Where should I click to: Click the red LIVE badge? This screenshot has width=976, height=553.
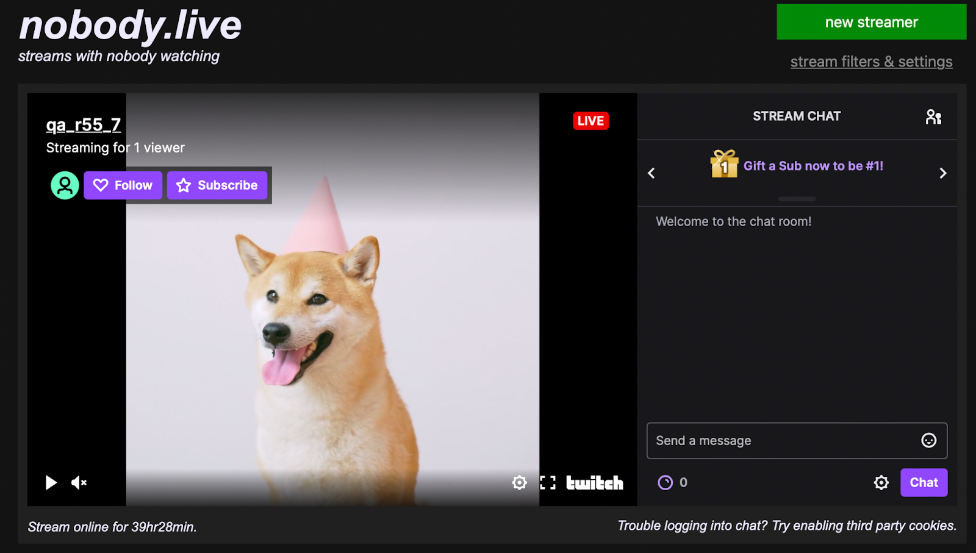tap(590, 121)
